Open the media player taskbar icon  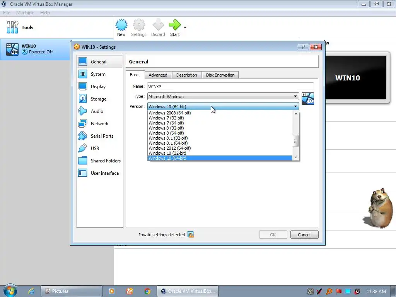[112, 291]
